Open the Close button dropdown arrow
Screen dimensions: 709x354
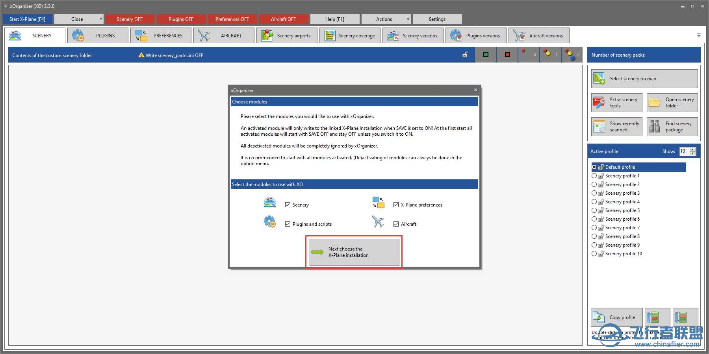[101, 19]
